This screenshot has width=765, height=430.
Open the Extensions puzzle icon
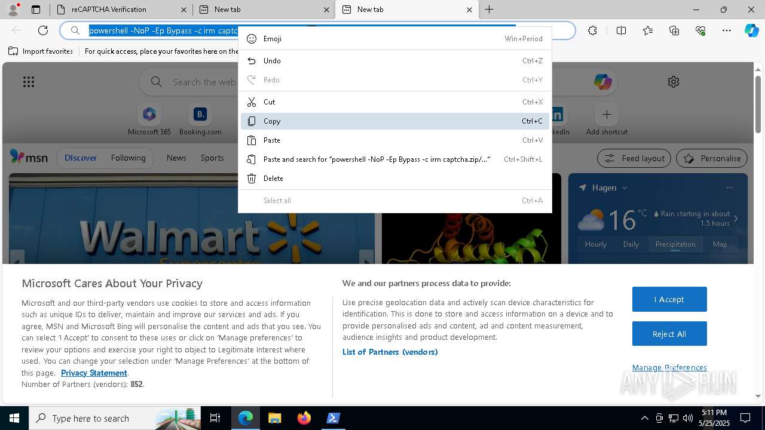point(592,30)
